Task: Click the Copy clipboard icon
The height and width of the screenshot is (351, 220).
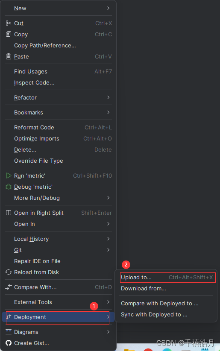Action: (x=8, y=34)
